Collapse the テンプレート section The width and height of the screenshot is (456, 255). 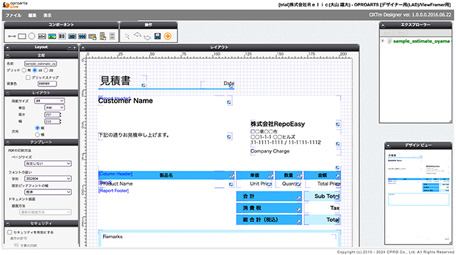pos(8,142)
